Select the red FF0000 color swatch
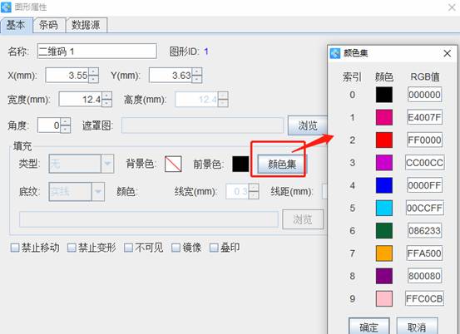The image size is (460, 334). [x=384, y=140]
